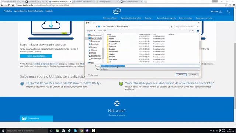Select Vídeos in the navigation pane
This screenshot has width=236, height=133.
click(93, 53)
